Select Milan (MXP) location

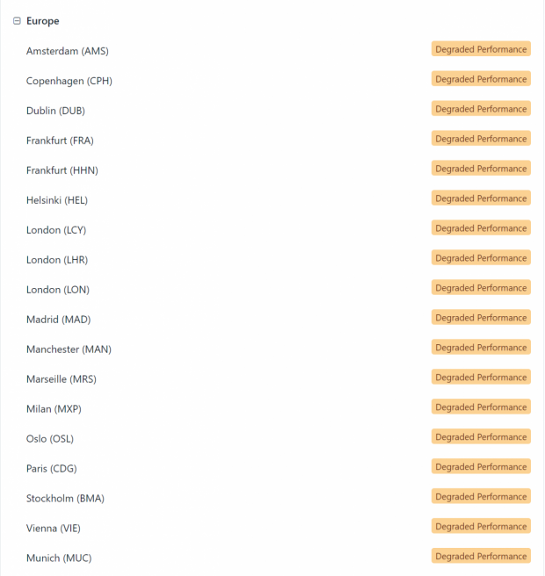coord(54,409)
